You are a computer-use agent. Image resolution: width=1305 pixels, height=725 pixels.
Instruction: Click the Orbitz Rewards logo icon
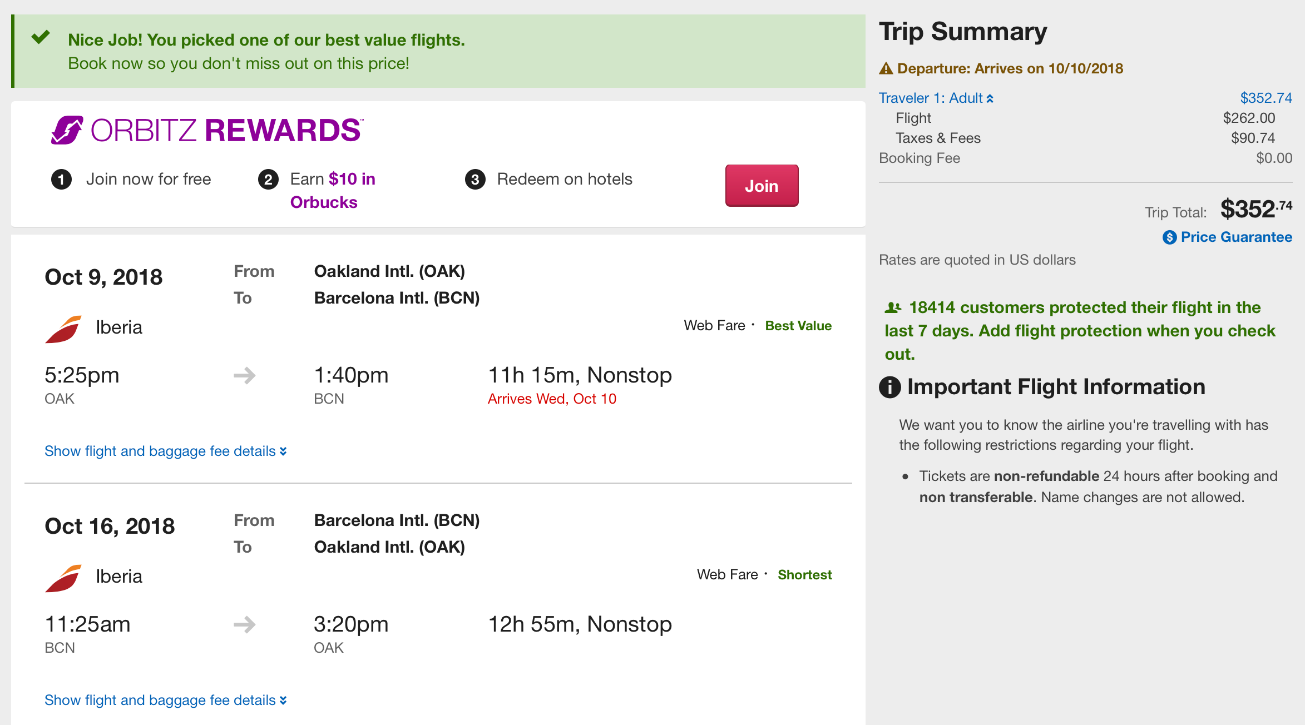[67, 130]
